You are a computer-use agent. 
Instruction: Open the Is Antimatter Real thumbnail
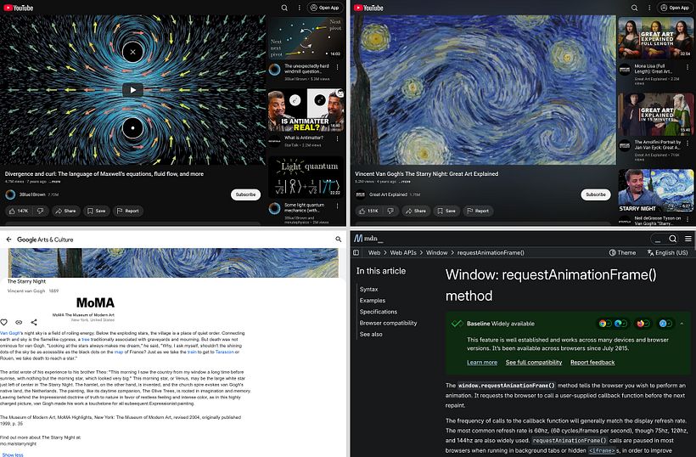[306, 110]
